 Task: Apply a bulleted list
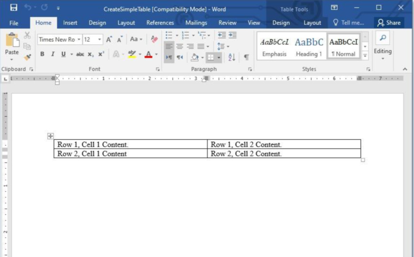(x=169, y=35)
